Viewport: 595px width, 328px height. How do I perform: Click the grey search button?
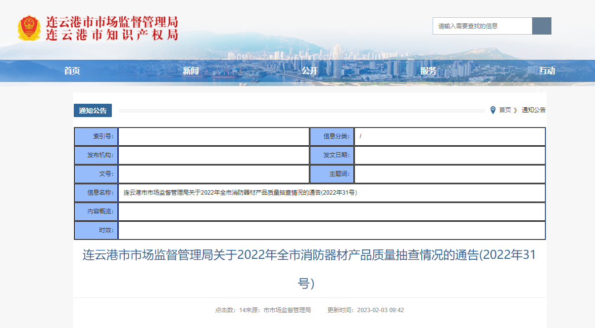[542, 26]
